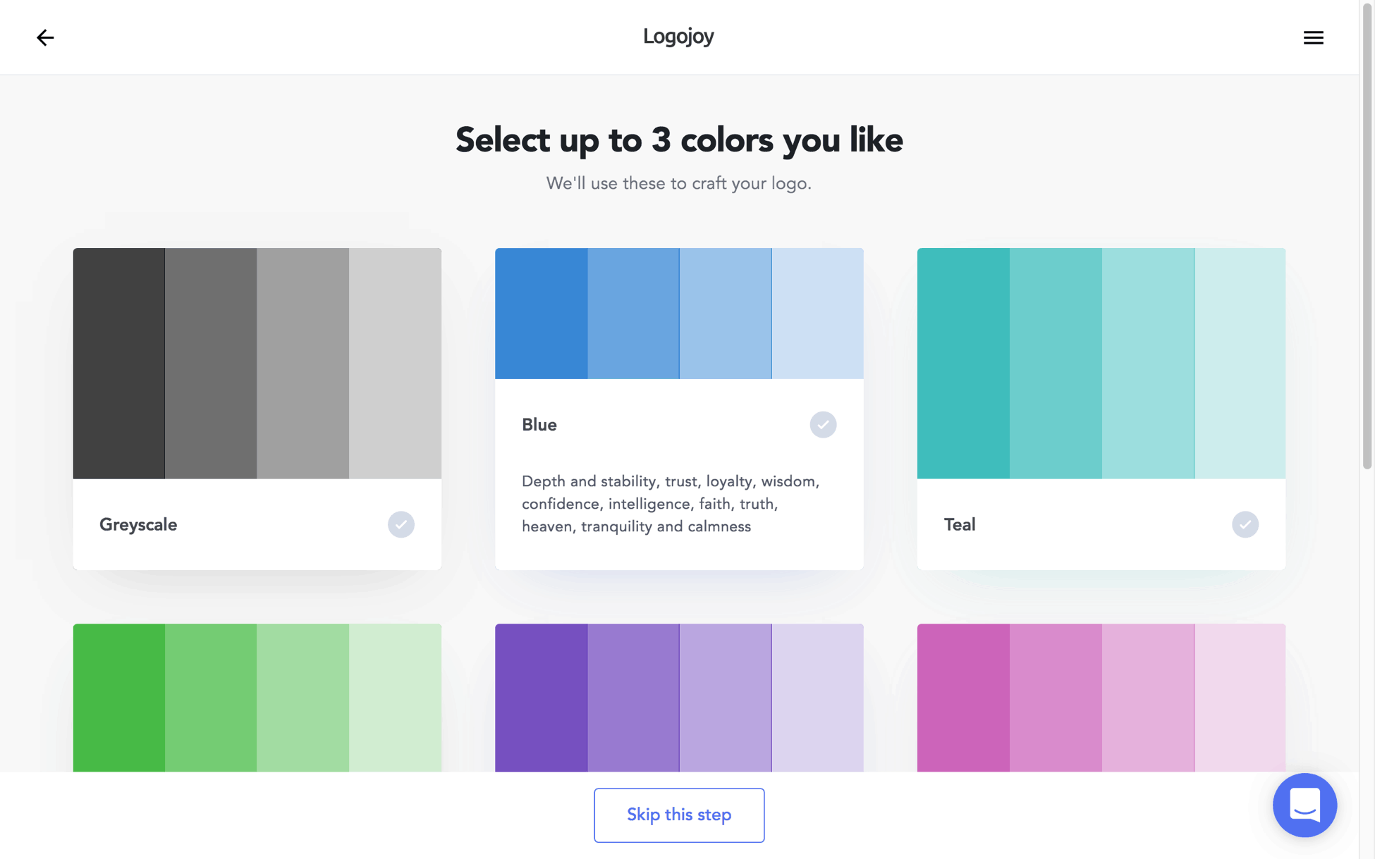
Task: Select the purple color palette card
Action: click(679, 698)
